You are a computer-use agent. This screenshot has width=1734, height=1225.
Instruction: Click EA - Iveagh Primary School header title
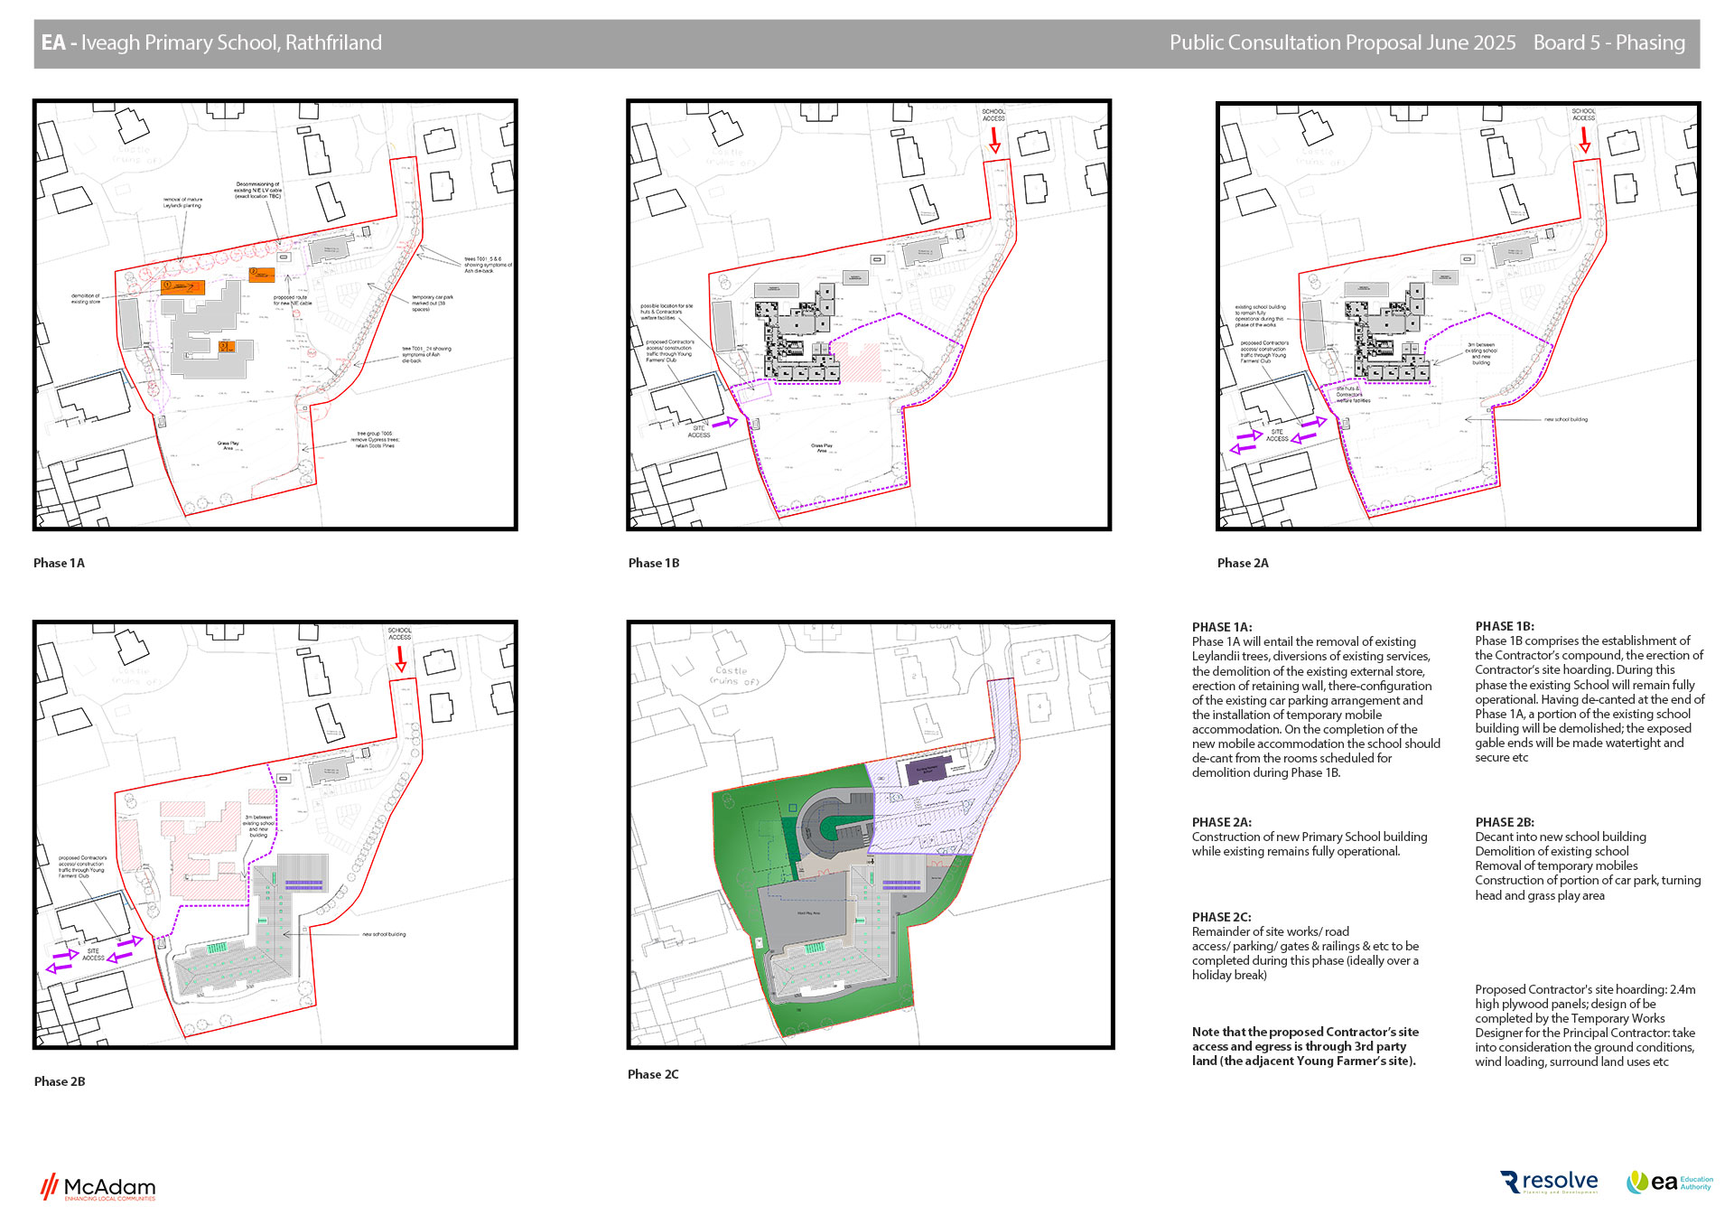[x=211, y=42]
